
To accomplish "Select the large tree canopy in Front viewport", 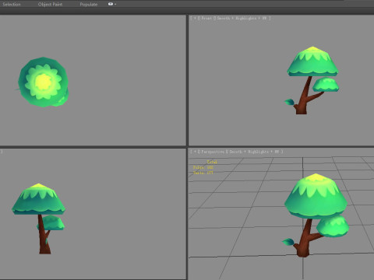I will (x=312, y=61).
